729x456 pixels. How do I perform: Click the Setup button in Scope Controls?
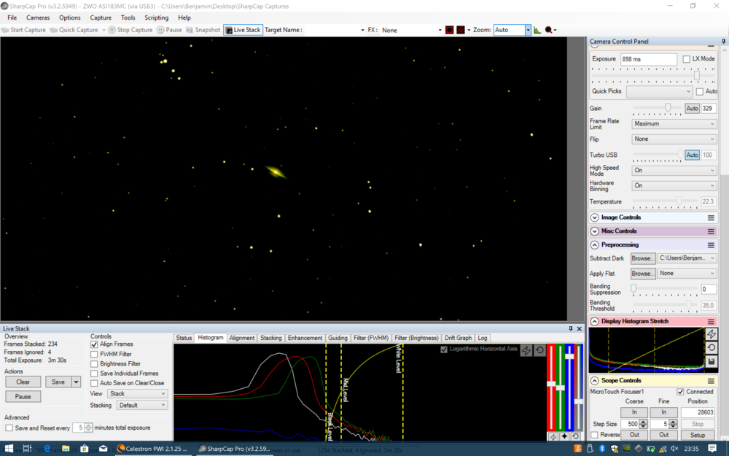697,436
